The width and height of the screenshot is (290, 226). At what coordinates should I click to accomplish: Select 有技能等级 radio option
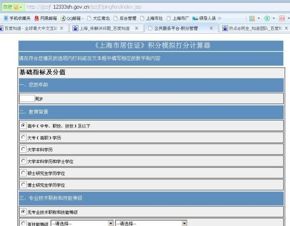pos(23,224)
